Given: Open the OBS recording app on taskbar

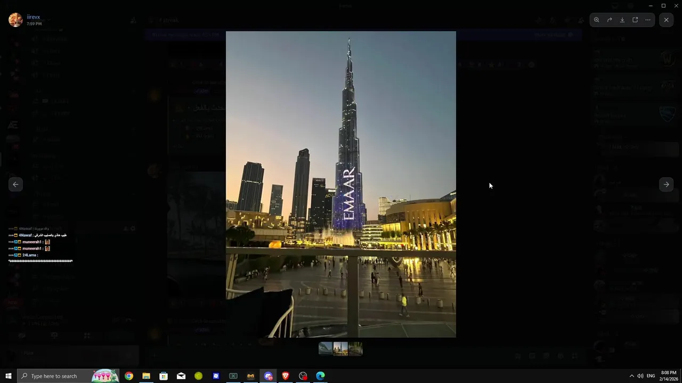Looking at the screenshot, I should [x=303, y=376].
